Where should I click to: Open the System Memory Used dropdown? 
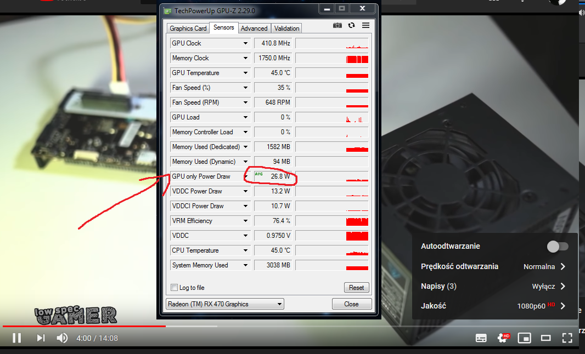(245, 265)
